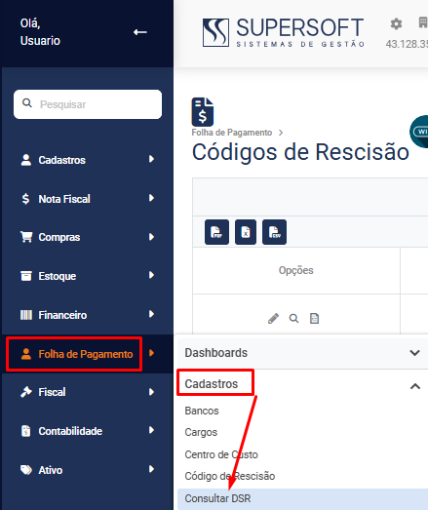Expand the Dashboards section chevron
Image resolution: width=428 pixels, height=510 pixels.
[414, 353]
